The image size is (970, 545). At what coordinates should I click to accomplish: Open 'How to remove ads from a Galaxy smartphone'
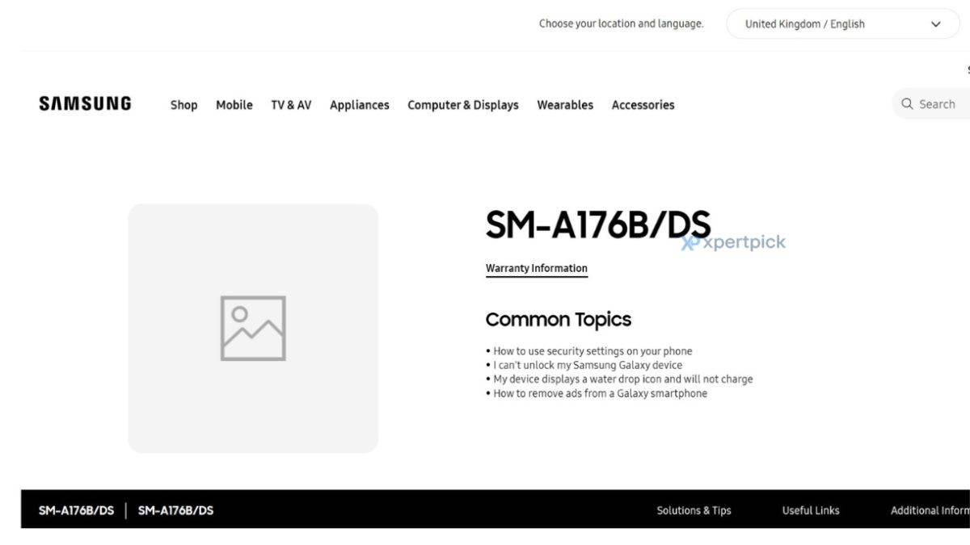[x=601, y=393]
